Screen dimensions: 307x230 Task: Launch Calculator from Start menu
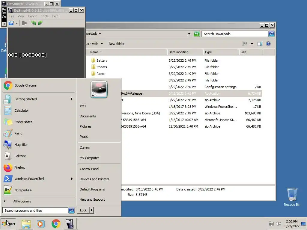[39, 111]
